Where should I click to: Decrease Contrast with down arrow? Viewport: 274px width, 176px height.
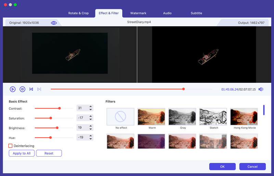pyautogui.click(x=90, y=110)
